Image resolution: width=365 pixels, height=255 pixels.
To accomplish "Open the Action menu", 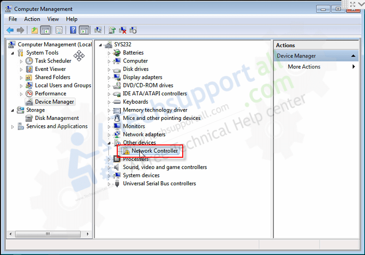I will (x=32, y=19).
